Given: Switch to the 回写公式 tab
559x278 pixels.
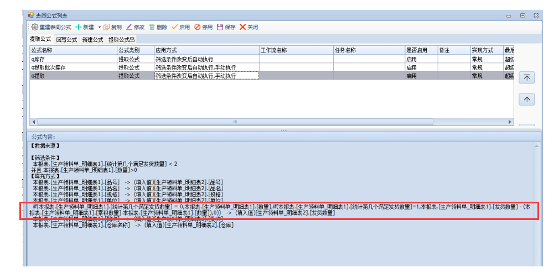Looking at the screenshot, I should [66, 40].
